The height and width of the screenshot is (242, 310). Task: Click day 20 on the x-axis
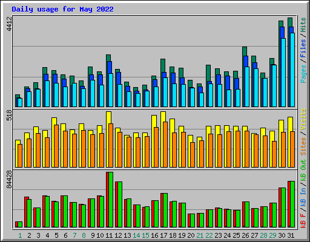191,235
